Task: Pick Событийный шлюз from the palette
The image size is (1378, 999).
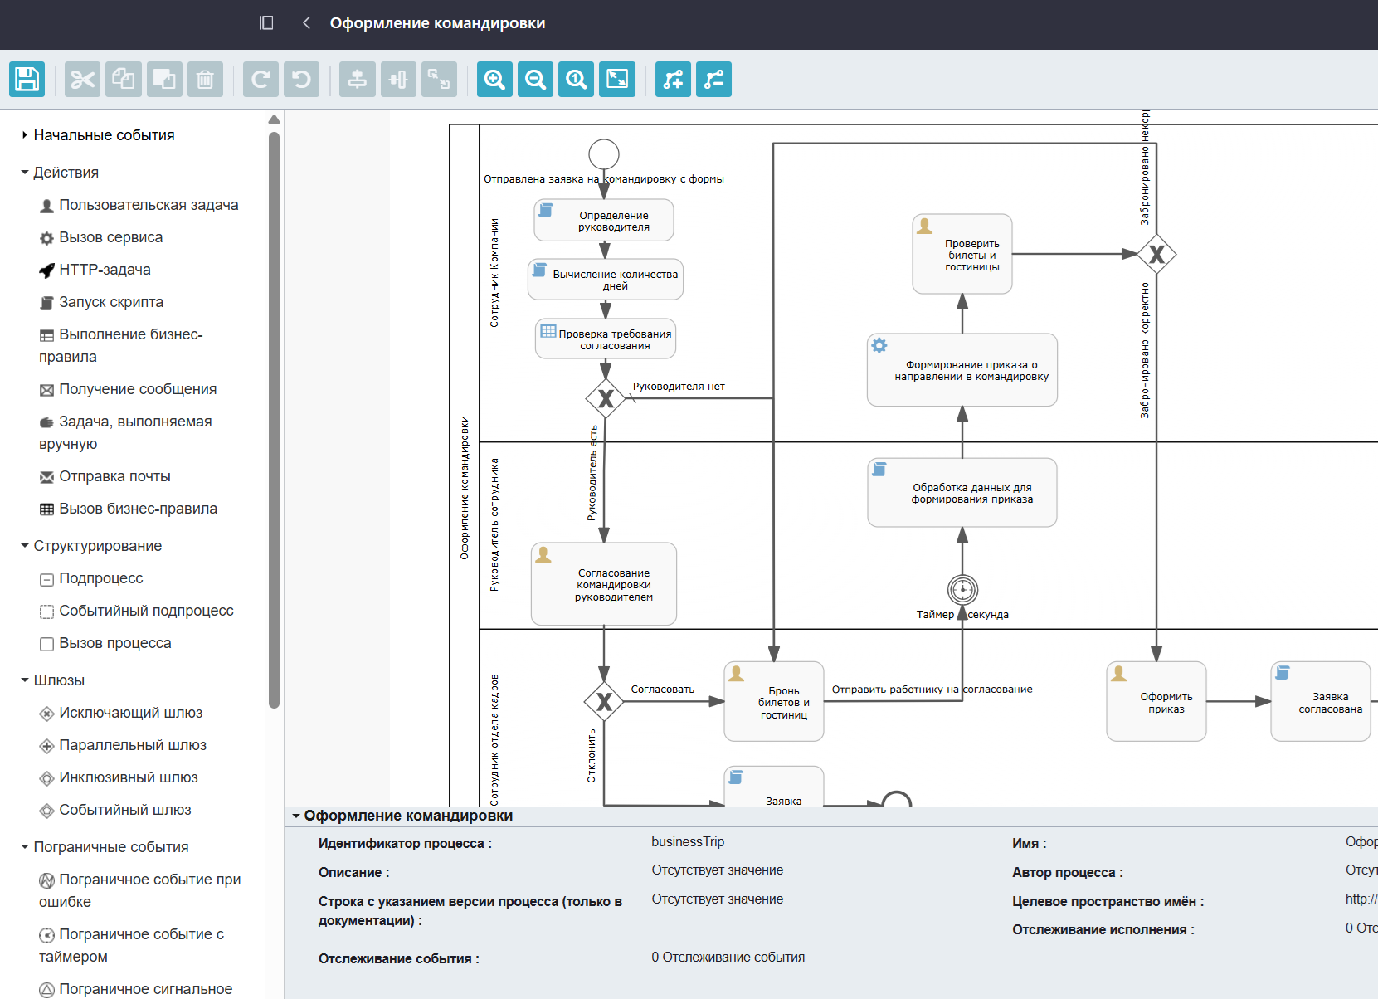Action: click(115, 810)
